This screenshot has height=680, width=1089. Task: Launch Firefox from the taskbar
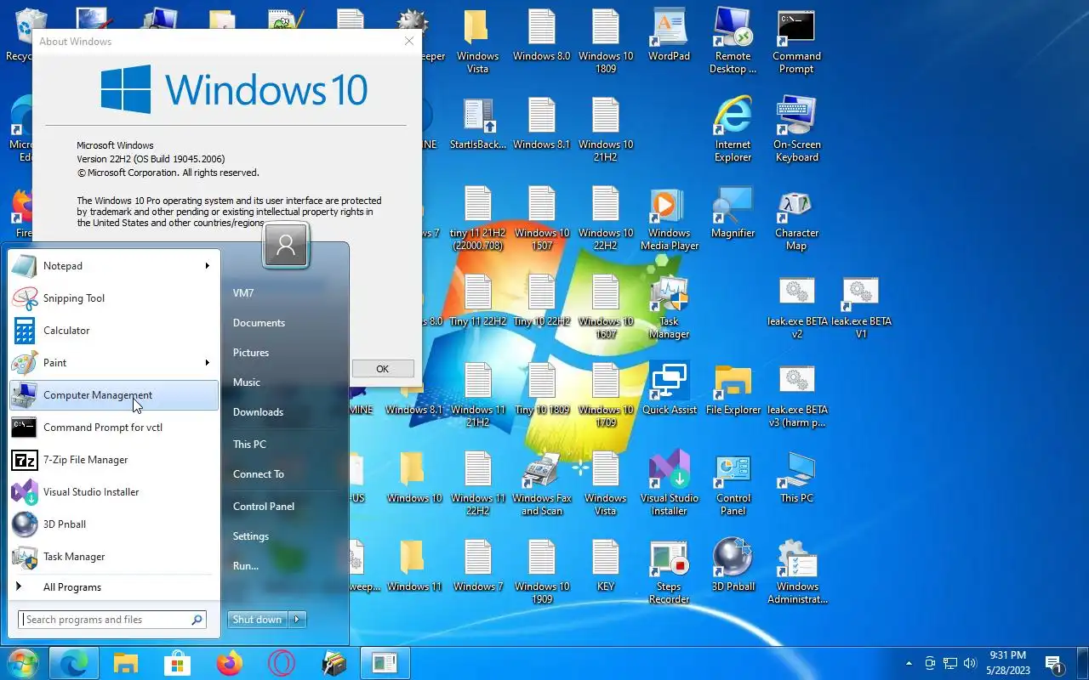coord(230,663)
